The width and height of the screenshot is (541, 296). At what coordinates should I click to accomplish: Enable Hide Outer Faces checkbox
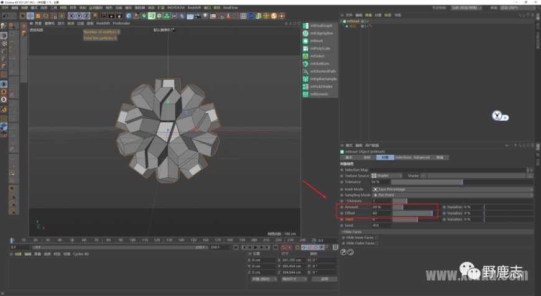click(376, 243)
